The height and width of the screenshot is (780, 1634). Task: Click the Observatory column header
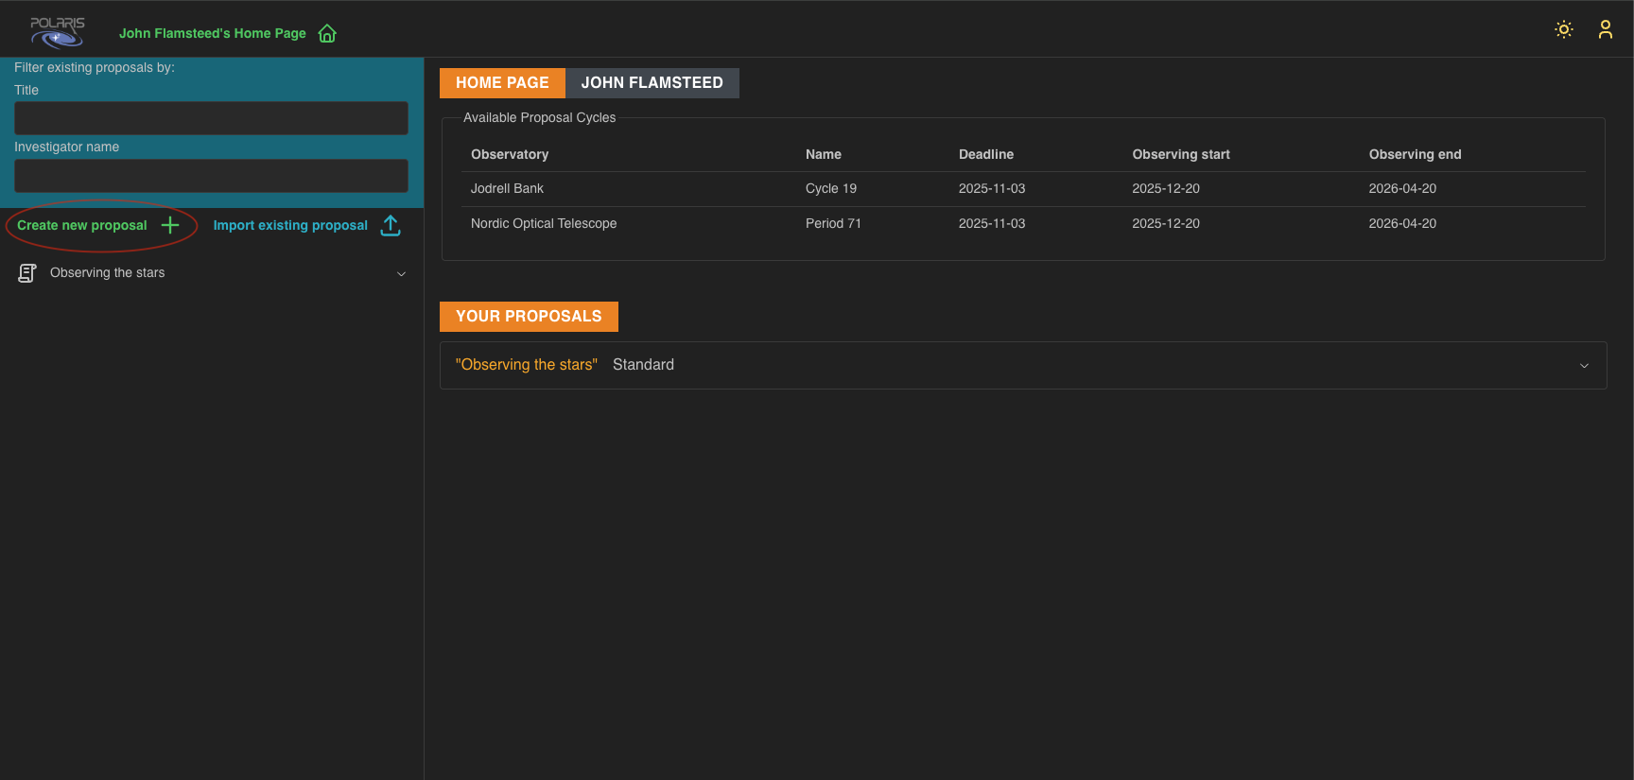pyautogui.click(x=510, y=154)
